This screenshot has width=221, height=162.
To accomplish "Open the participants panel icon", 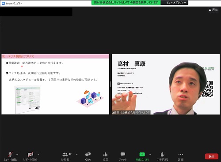I will [x=65, y=155].
